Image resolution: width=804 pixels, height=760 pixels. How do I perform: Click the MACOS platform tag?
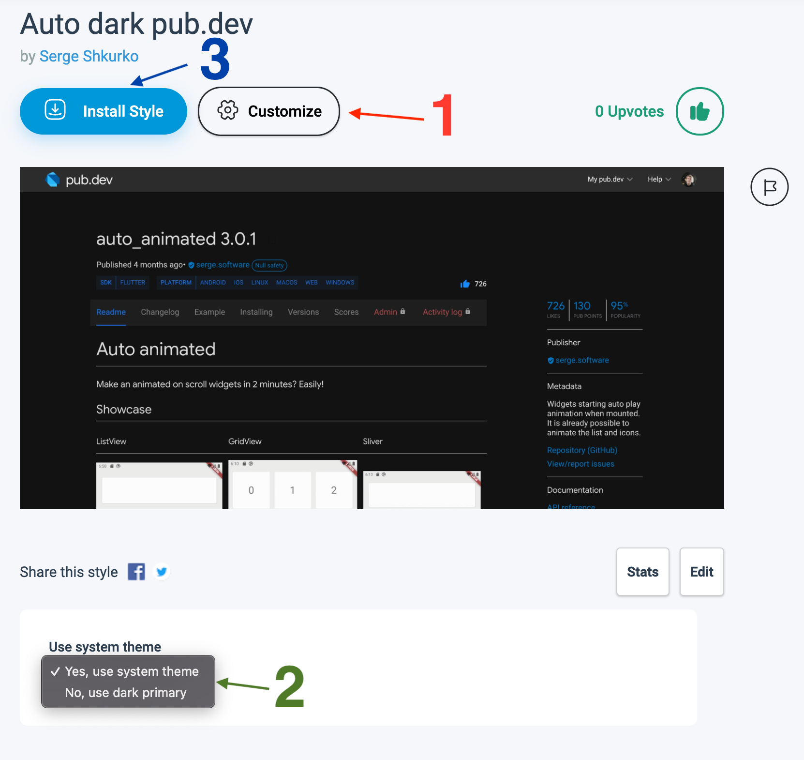287,283
